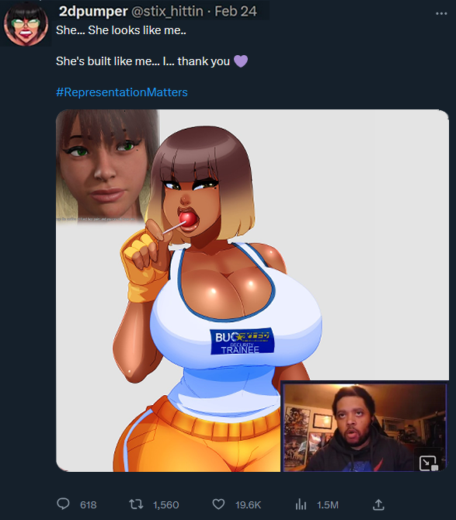Open the 2dpumper profile avatar
The height and width of the screenshot is (520, 456).
pyautogui.click(x=26, y=24)
